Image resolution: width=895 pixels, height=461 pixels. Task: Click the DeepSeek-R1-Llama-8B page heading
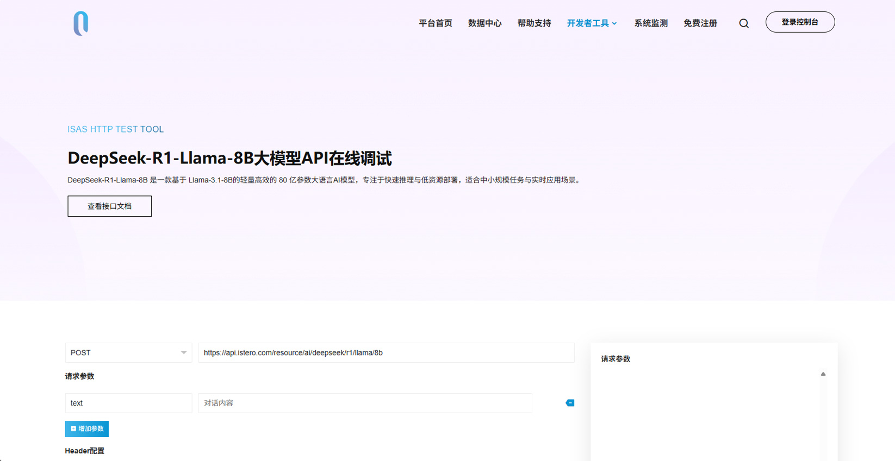229,158
